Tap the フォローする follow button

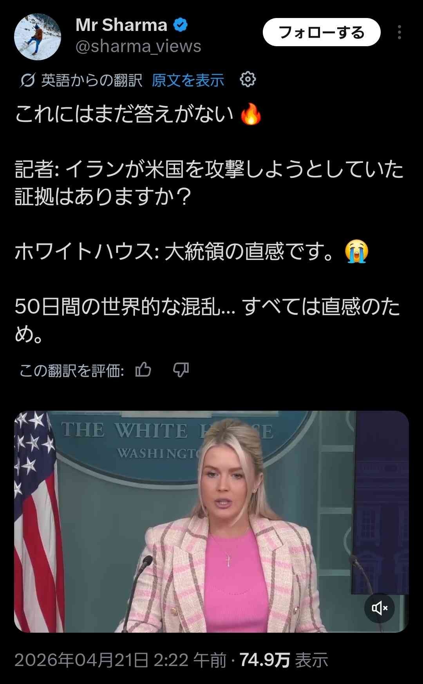pos(322,32)
